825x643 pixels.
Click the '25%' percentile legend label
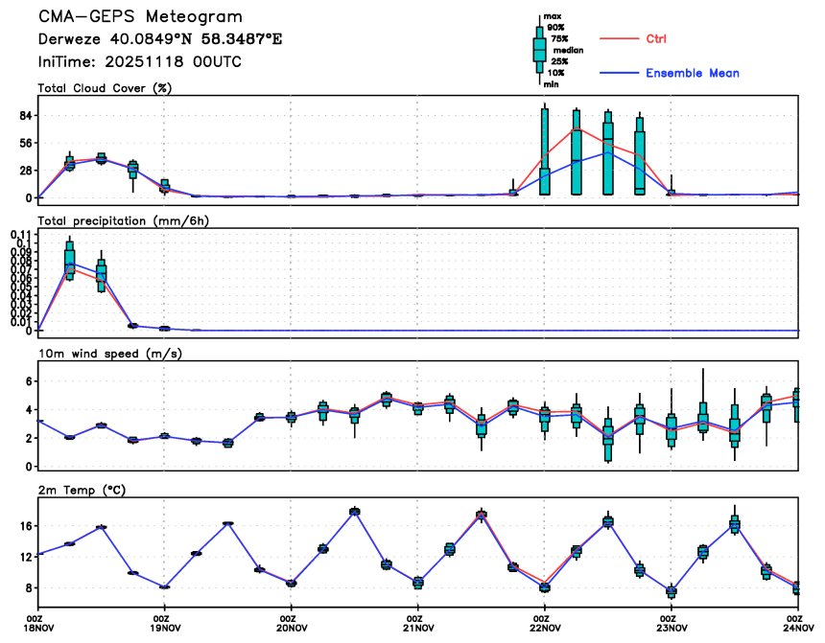559,61
